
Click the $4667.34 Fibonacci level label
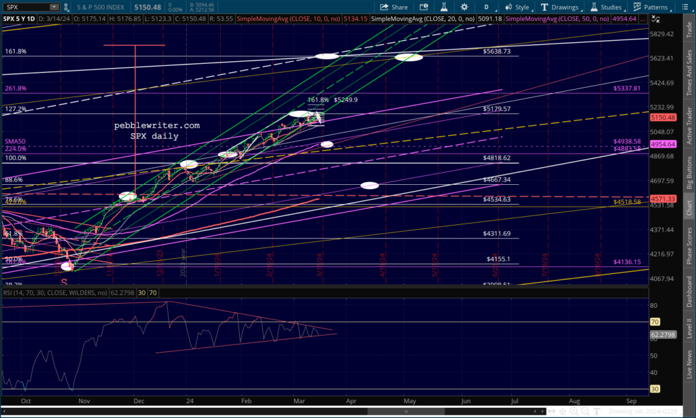pos(497,179)
